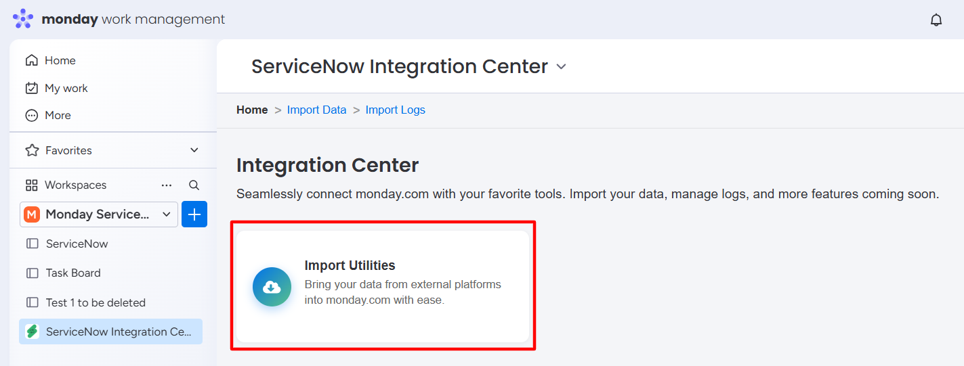
Task: Expand the Favorites section chevron
Action: [x=194, y=150]
